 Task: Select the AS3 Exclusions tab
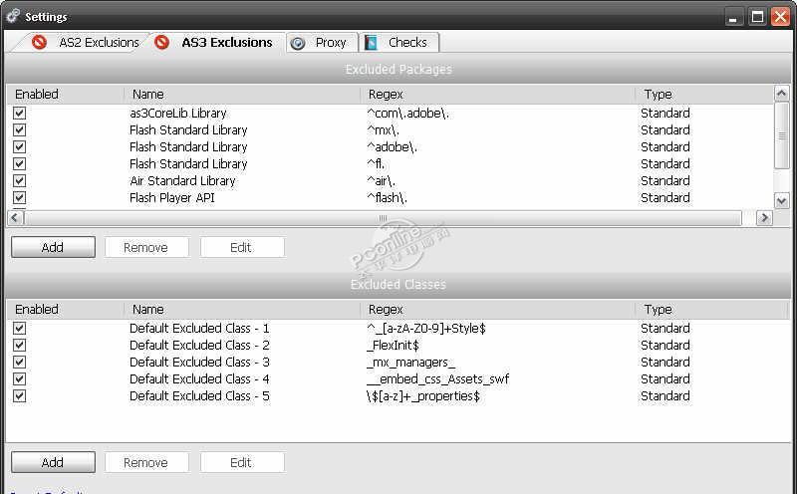217,42
